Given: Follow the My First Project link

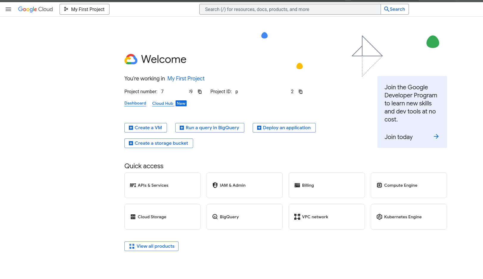Looking at the screenshot, I should [x=186, y=79].
